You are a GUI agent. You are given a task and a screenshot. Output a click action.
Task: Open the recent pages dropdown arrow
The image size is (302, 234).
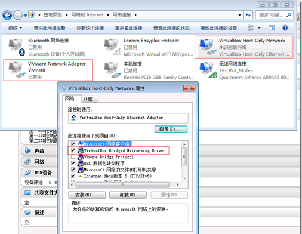(x=25, y=15)
